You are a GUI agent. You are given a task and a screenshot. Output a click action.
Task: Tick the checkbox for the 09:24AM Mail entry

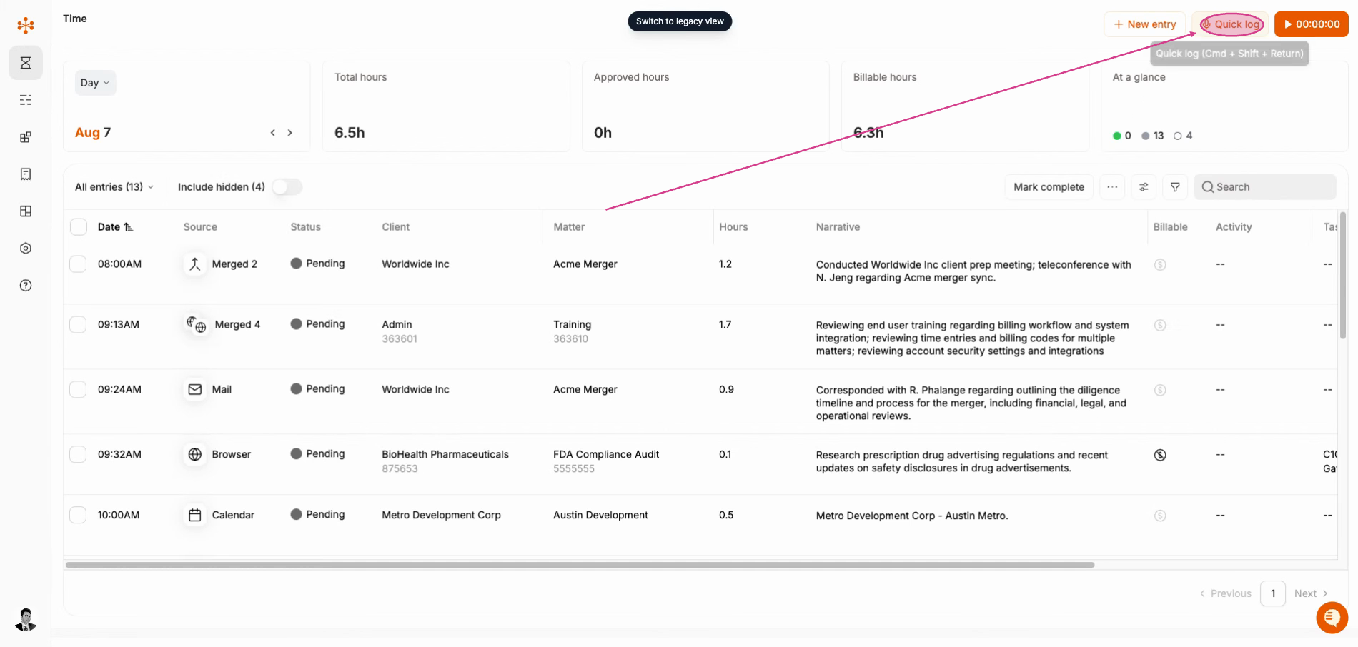(x=78, y=390)
